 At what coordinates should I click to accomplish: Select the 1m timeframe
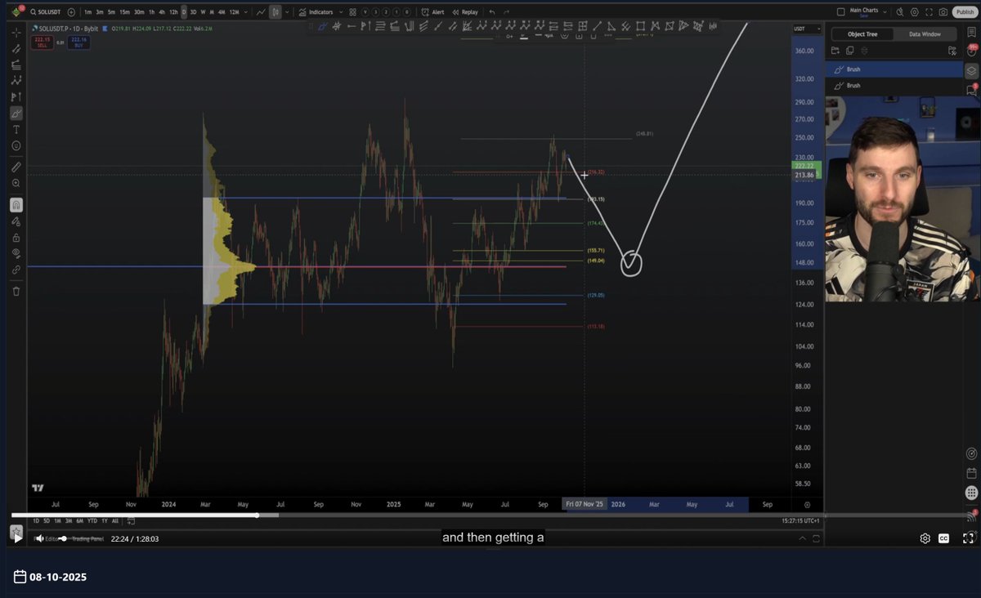pyautogui.click(x=87, y=12)
